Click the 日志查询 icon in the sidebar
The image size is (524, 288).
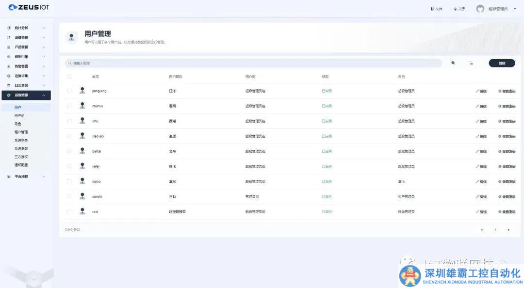9,86
